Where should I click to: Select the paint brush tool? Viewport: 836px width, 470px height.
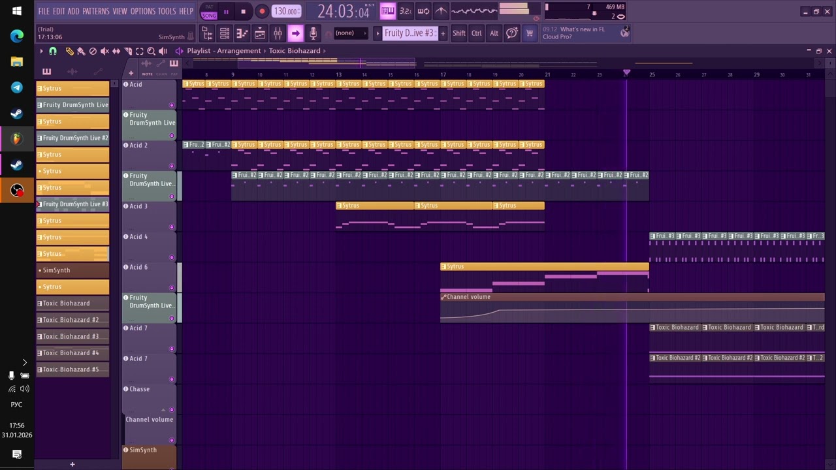pos(81,51)
